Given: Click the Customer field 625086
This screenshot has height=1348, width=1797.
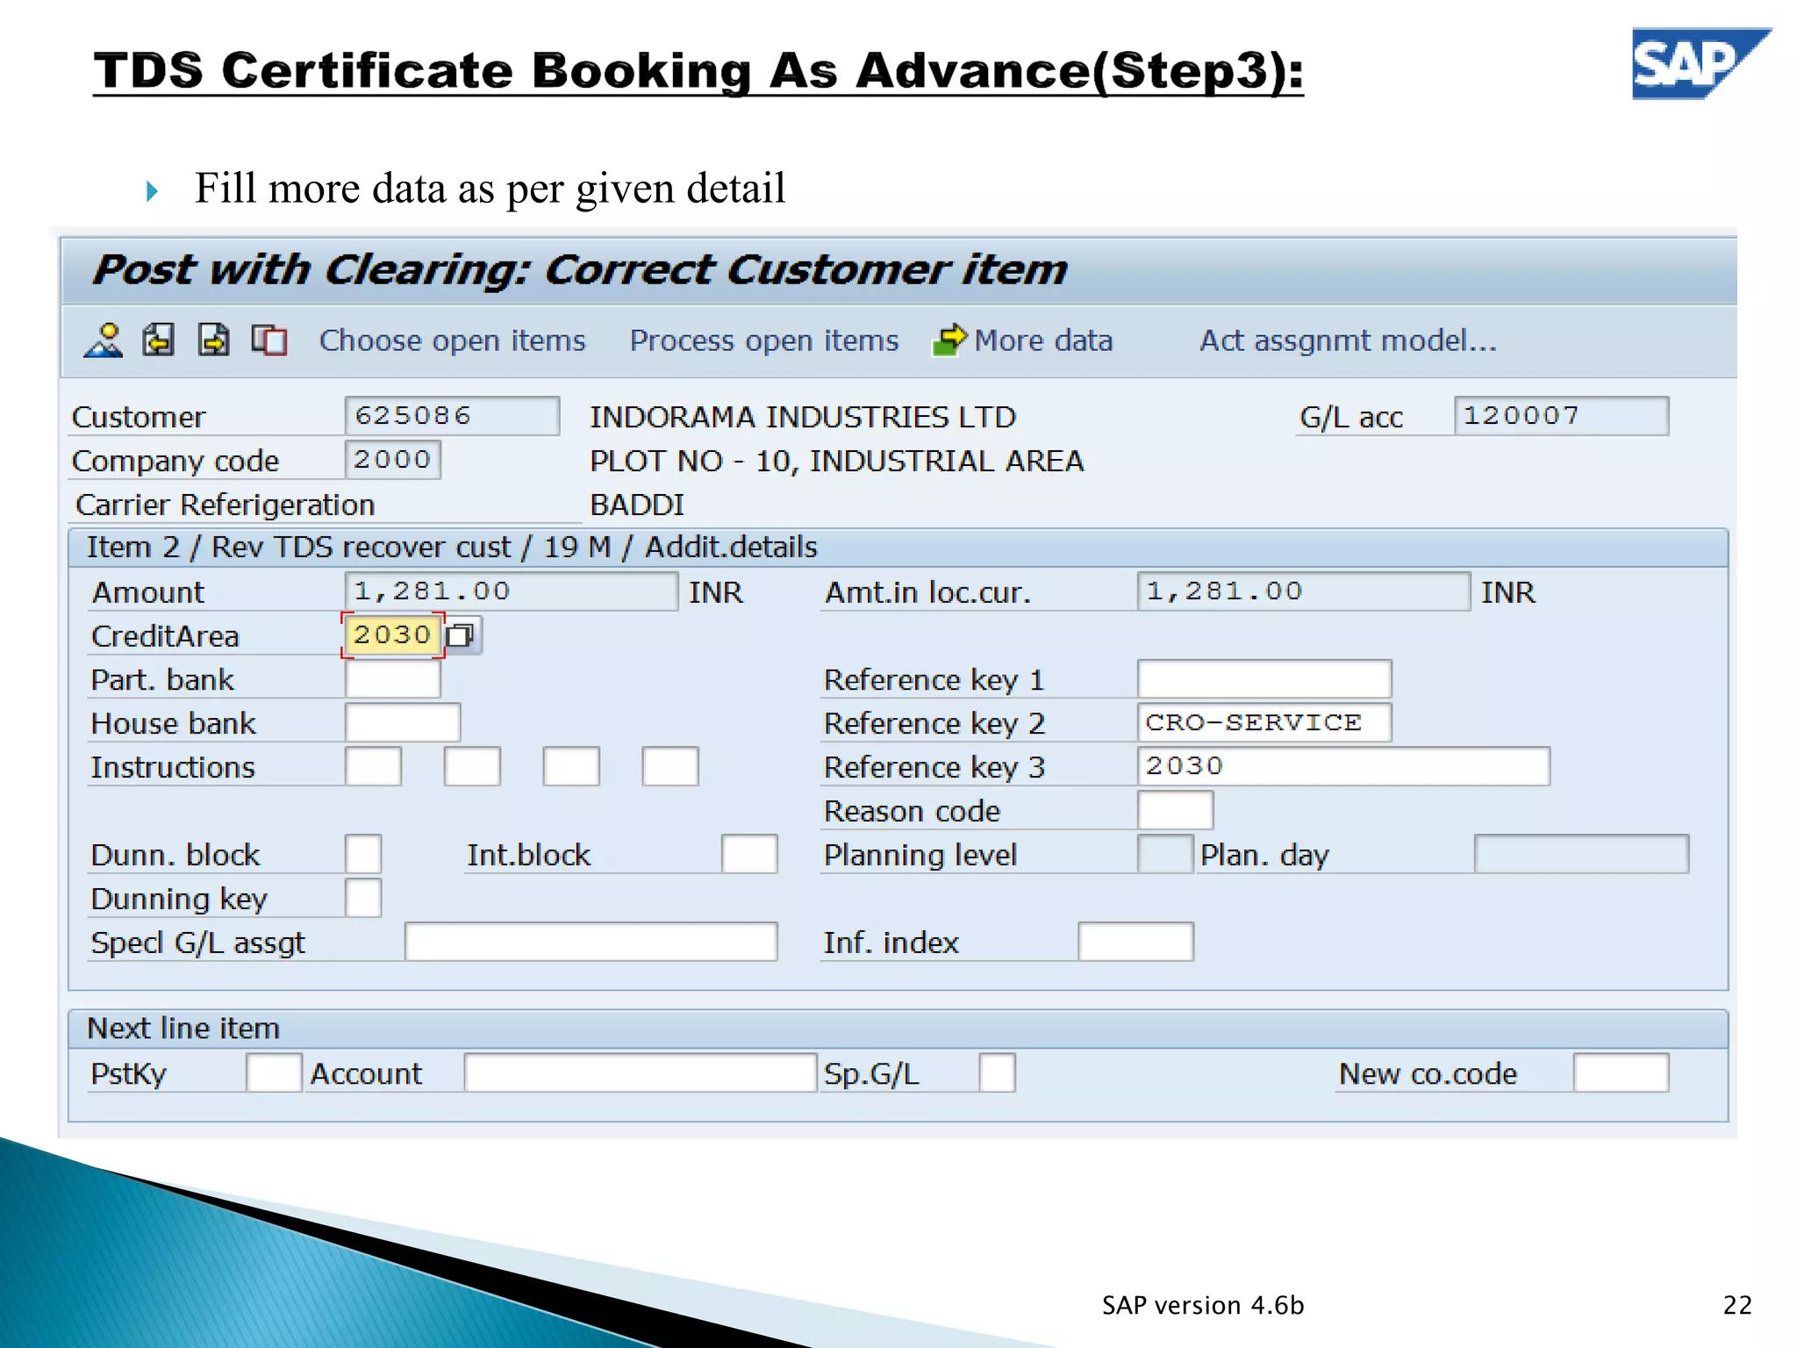Looking at the screenshot, I should click(452, 416).
